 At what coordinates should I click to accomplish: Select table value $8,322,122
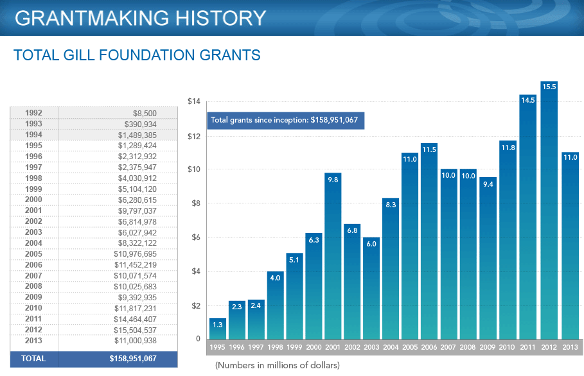(137, 243)
